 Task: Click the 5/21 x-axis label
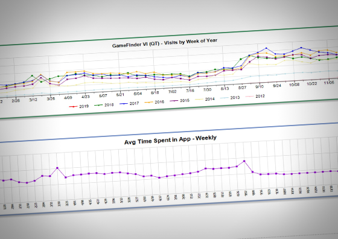coord(120,95)
